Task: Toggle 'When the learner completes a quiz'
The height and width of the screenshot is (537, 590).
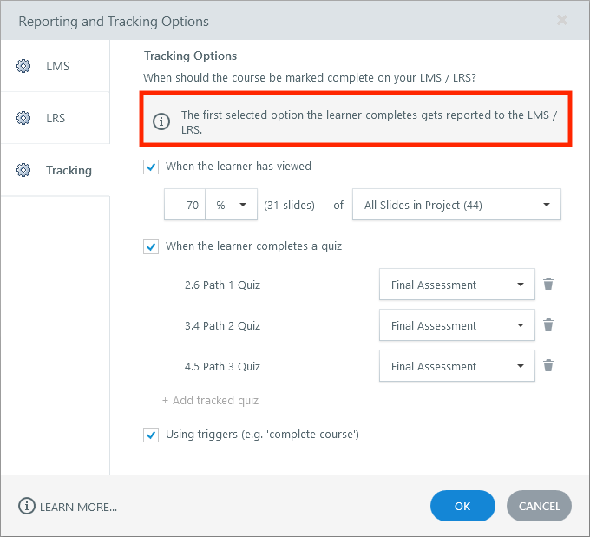Action: point(151,246)
